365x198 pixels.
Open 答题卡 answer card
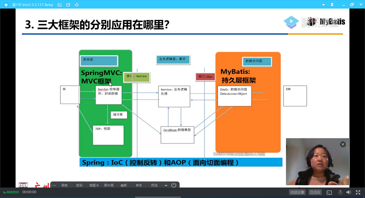click(94, 185)
